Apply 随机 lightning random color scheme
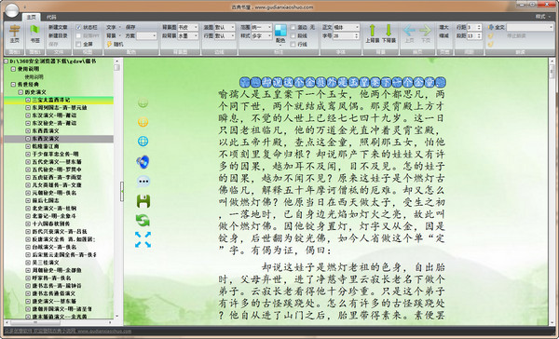This screenshot has height=339, width=559. (115, 44)
